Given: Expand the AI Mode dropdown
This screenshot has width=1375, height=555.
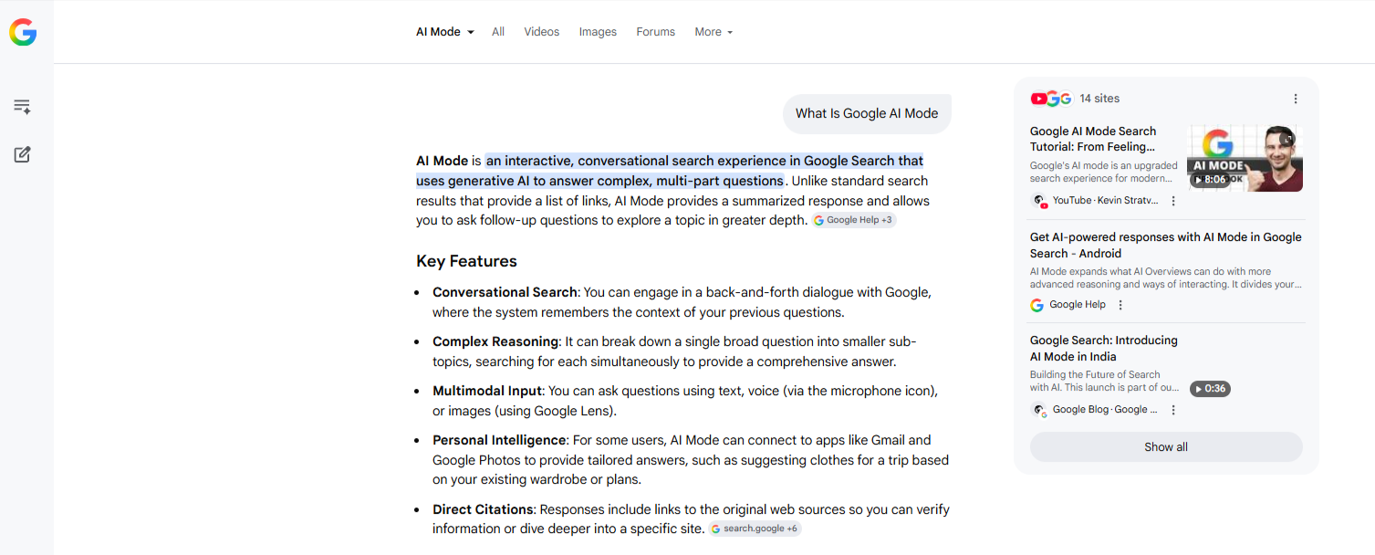Looking at the screenshot, I should click(445, 32).
